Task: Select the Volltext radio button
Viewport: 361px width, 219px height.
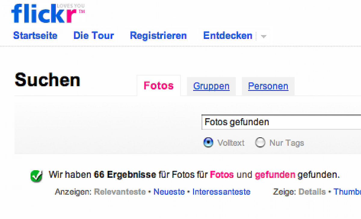Action: pyautogui.click(x=208, y=143)
